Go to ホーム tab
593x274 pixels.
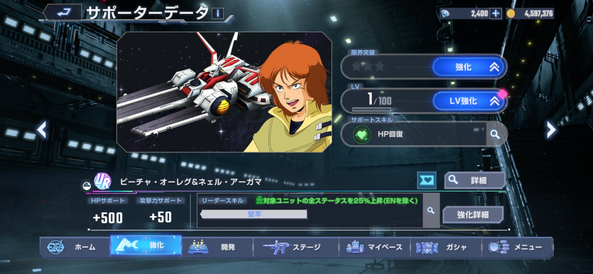coord(75,247)
